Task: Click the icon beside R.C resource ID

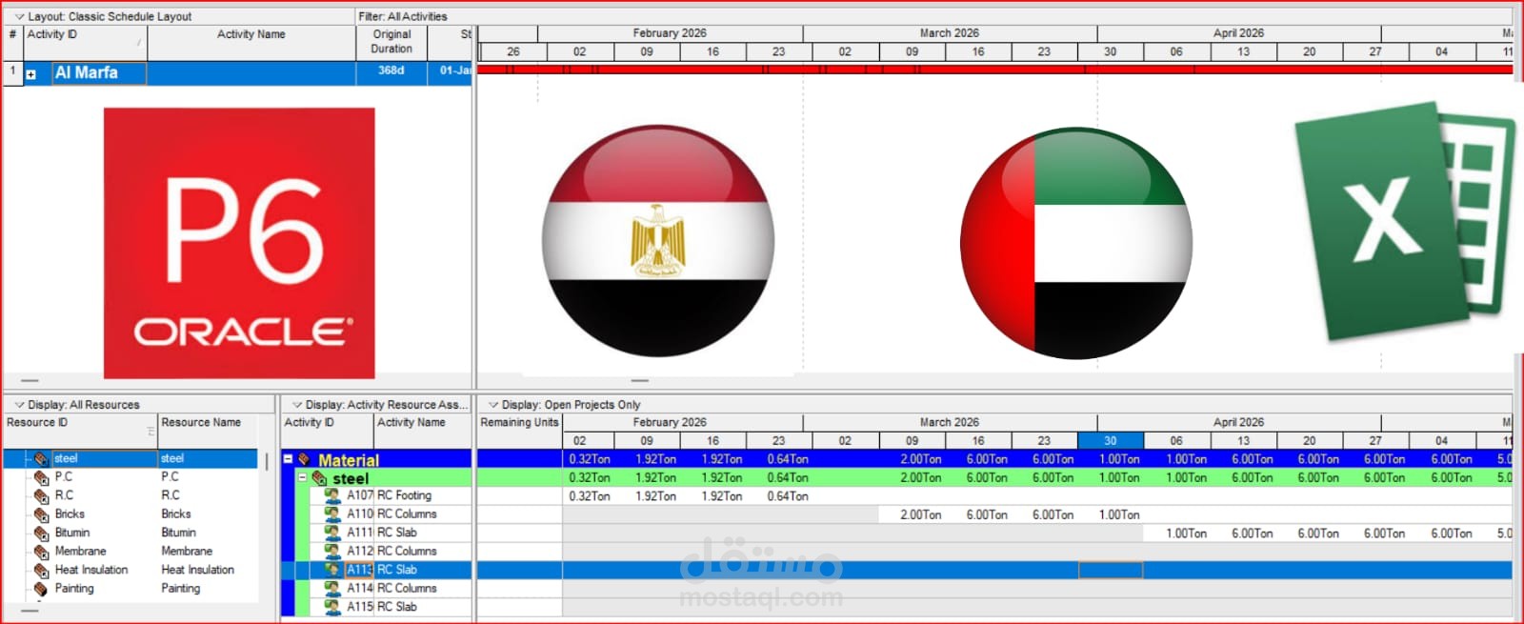Action: click(x=41, y=496)
